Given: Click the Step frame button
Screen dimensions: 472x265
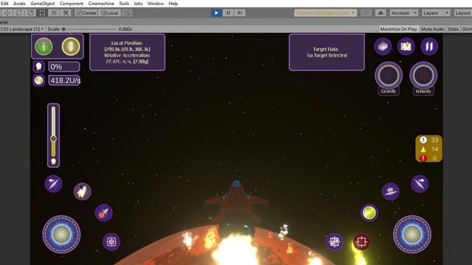Looking at the screenshot, I should (x=240, y=13).
